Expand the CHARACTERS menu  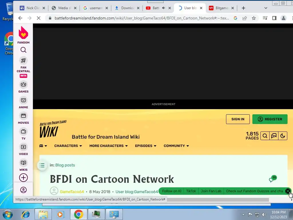[x=68, y=146]
